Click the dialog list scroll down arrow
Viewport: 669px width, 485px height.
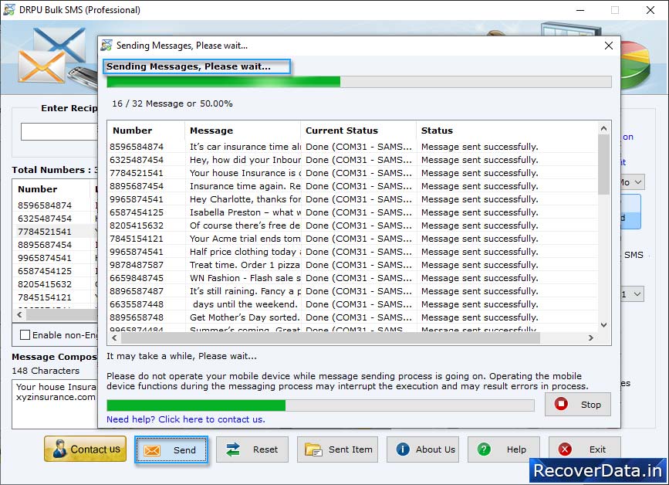click(x=603, y=325)
